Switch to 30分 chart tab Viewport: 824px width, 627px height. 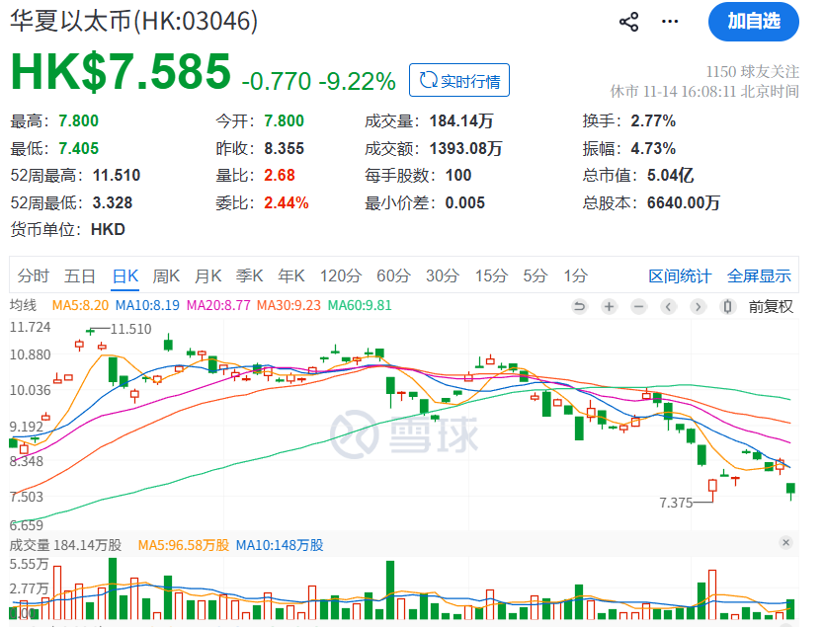click(443, 275)
